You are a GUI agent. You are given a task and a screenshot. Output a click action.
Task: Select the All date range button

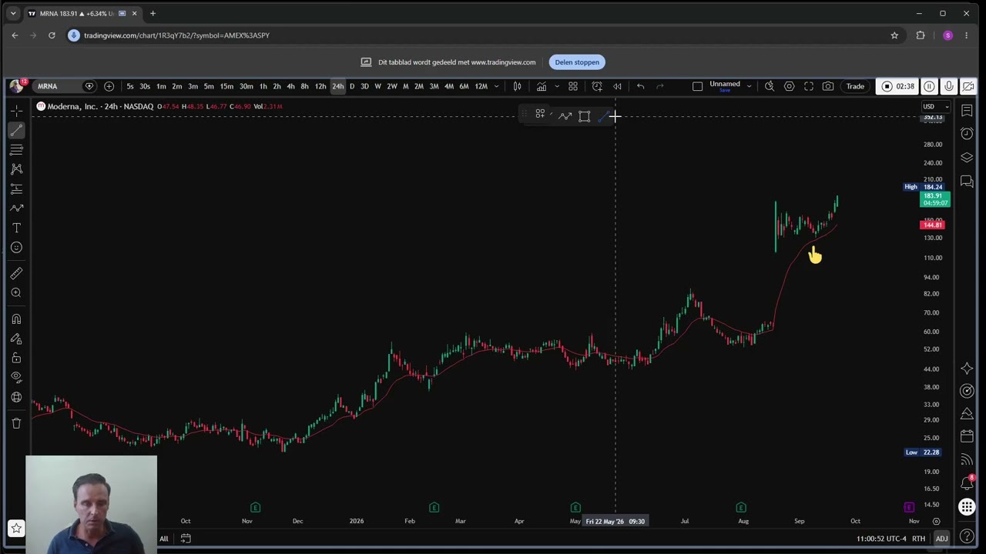point(163,539)
